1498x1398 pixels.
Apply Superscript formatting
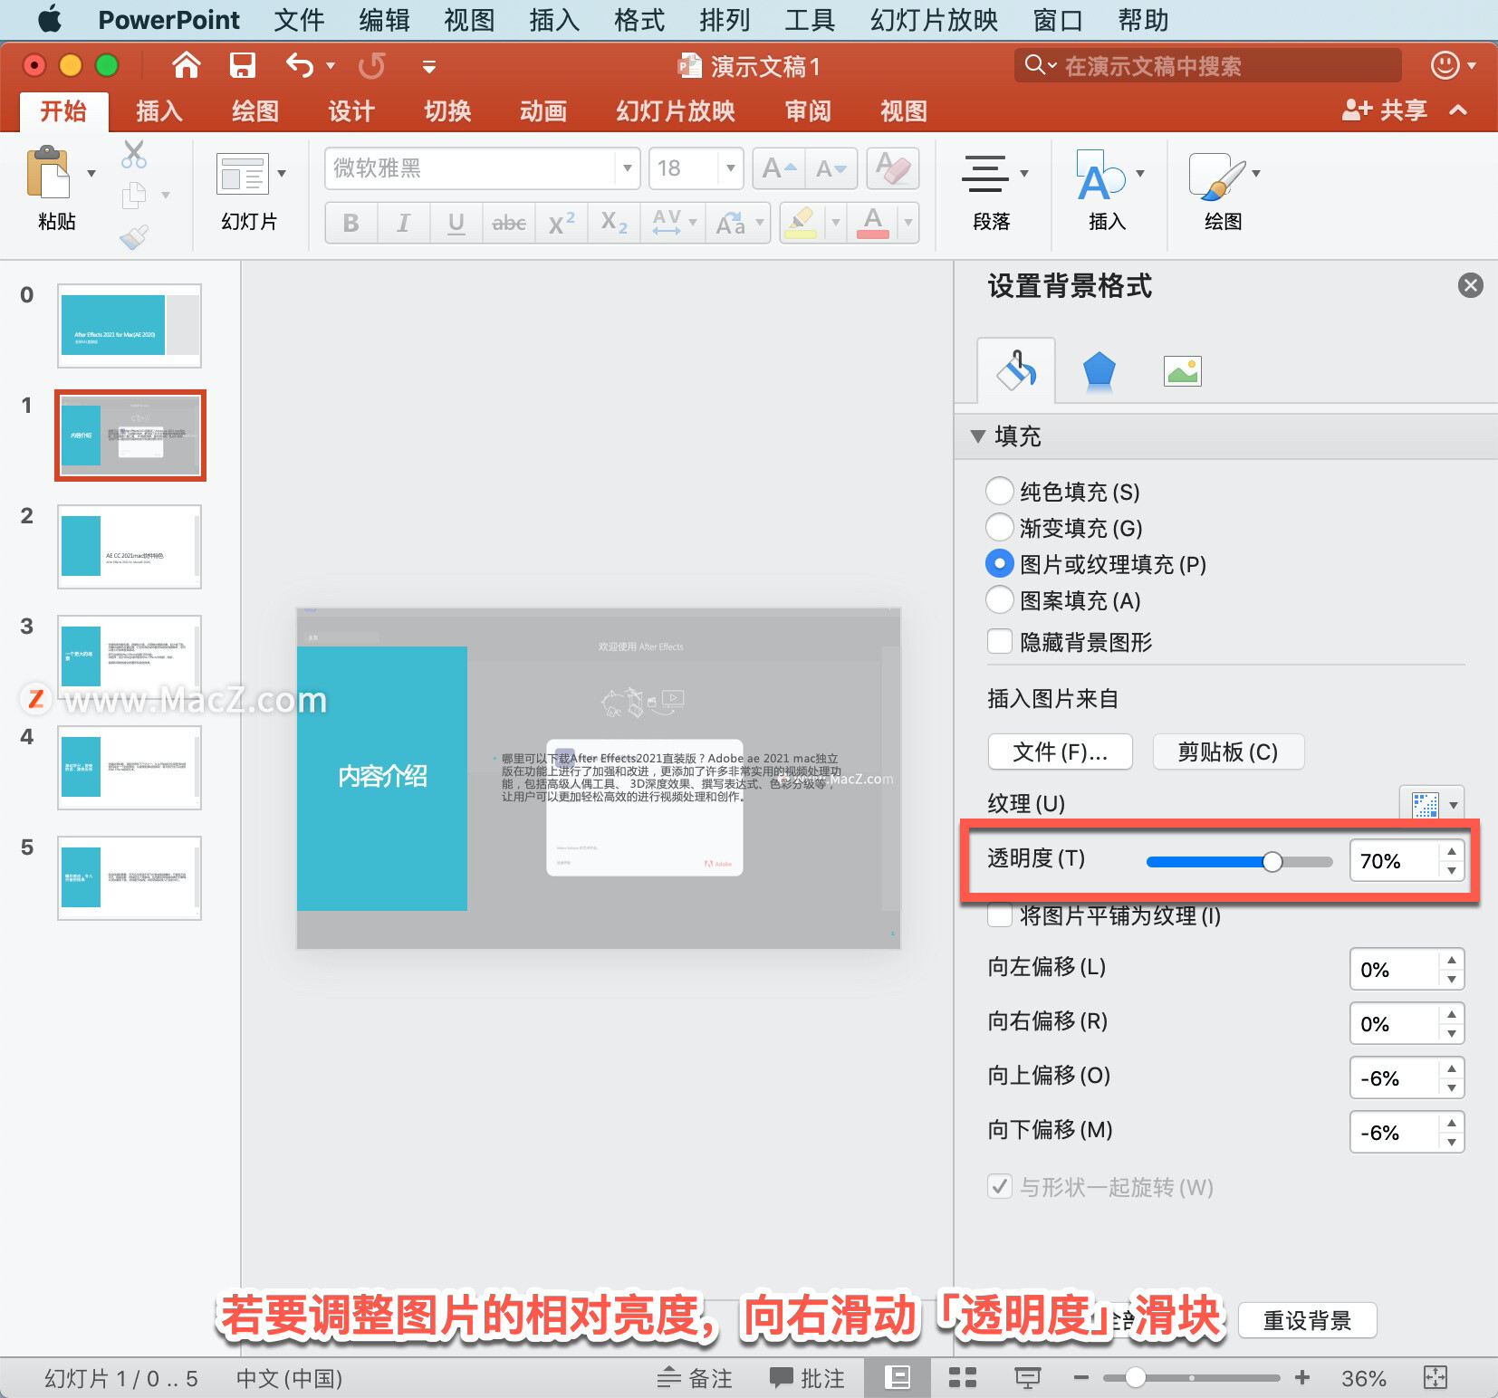point(561,223)
